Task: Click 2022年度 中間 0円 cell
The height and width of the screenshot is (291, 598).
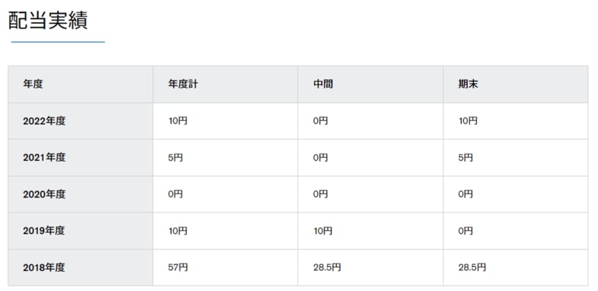Action: tap(320, 121)
